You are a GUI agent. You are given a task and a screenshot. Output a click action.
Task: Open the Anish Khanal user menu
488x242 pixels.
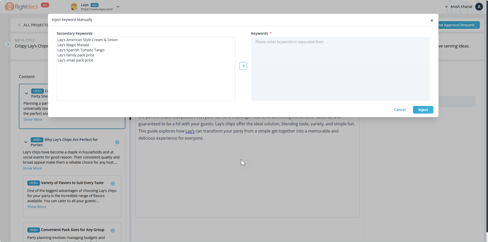[x=461, y=7]
